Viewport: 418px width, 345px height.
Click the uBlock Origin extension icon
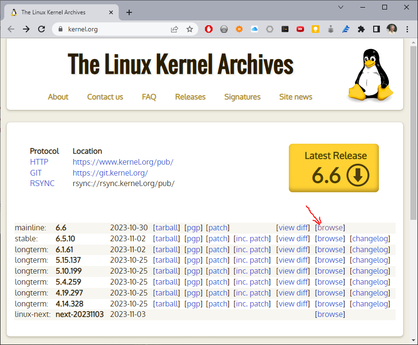pyautogui.click(x=209, y=29)
